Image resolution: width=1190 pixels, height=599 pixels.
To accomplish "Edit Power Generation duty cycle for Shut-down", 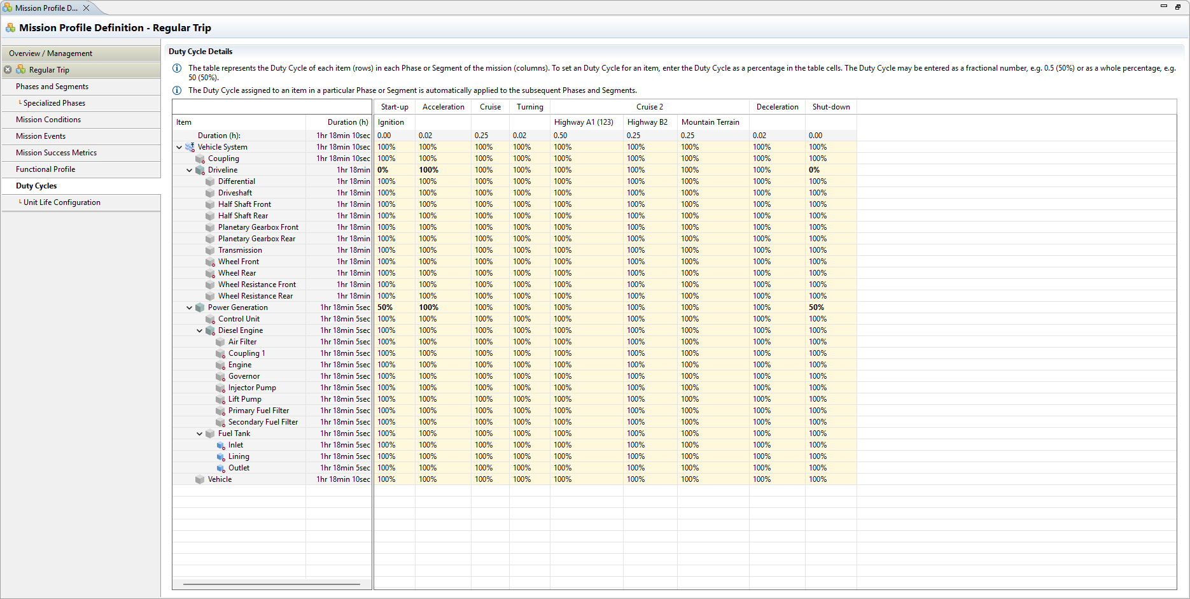I will pyautogui.click(x=831, y=307).
